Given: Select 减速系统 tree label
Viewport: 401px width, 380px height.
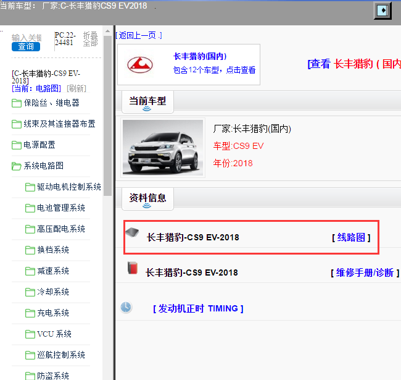Looking at the screenshot, I should [x=53, y=271].
